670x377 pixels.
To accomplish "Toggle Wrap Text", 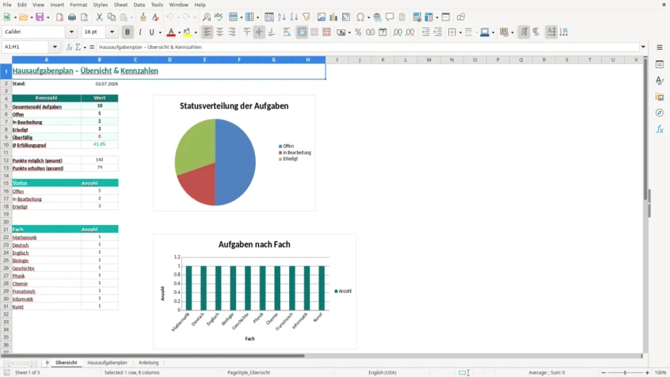I will click(x=287, y=32).
